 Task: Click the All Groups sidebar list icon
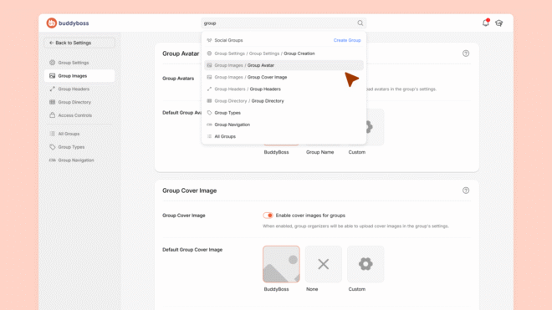click(52, 134)
